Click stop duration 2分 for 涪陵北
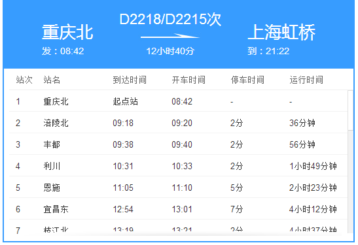358x245 pixels. pos(236,123)
